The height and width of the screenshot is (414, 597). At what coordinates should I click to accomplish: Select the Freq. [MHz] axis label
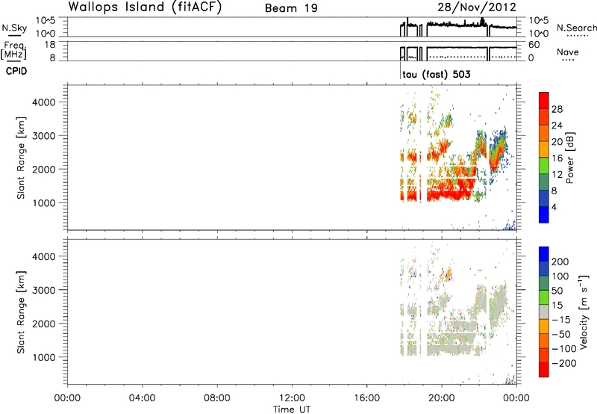pos(14,50)
